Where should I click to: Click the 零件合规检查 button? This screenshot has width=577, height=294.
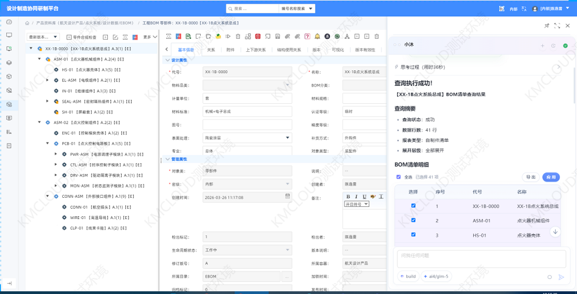[x=81, y=37]
